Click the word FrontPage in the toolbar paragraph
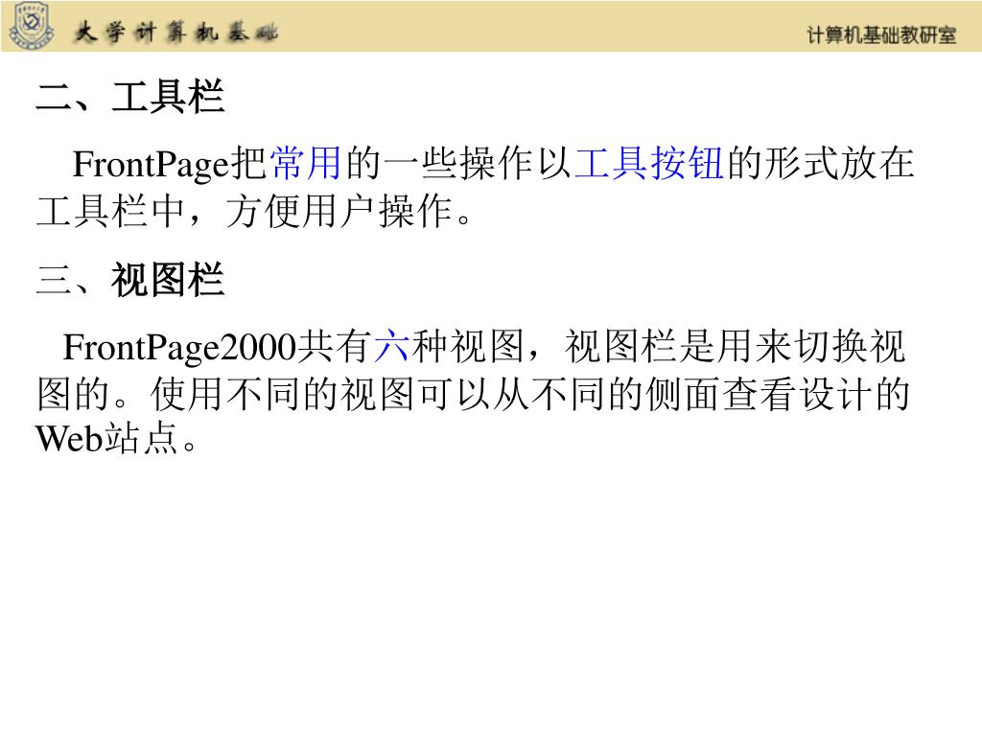The width and height of the screenshot is (982, 736). tap(152, 165)
